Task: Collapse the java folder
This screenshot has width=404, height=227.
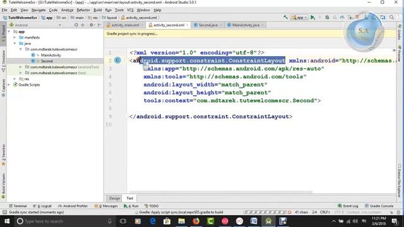Action: tap(15, 44)
